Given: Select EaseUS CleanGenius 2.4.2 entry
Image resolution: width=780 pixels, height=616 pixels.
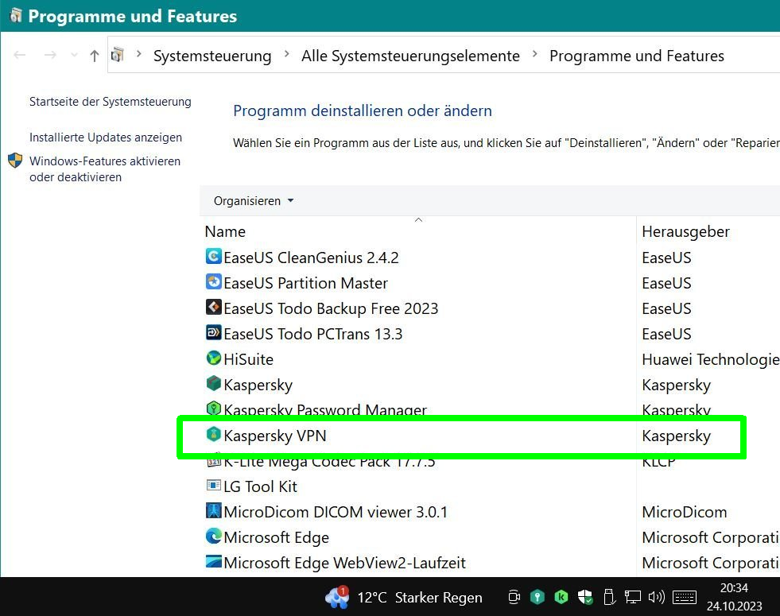Looking at the screenshot, I should coord(311,258).
